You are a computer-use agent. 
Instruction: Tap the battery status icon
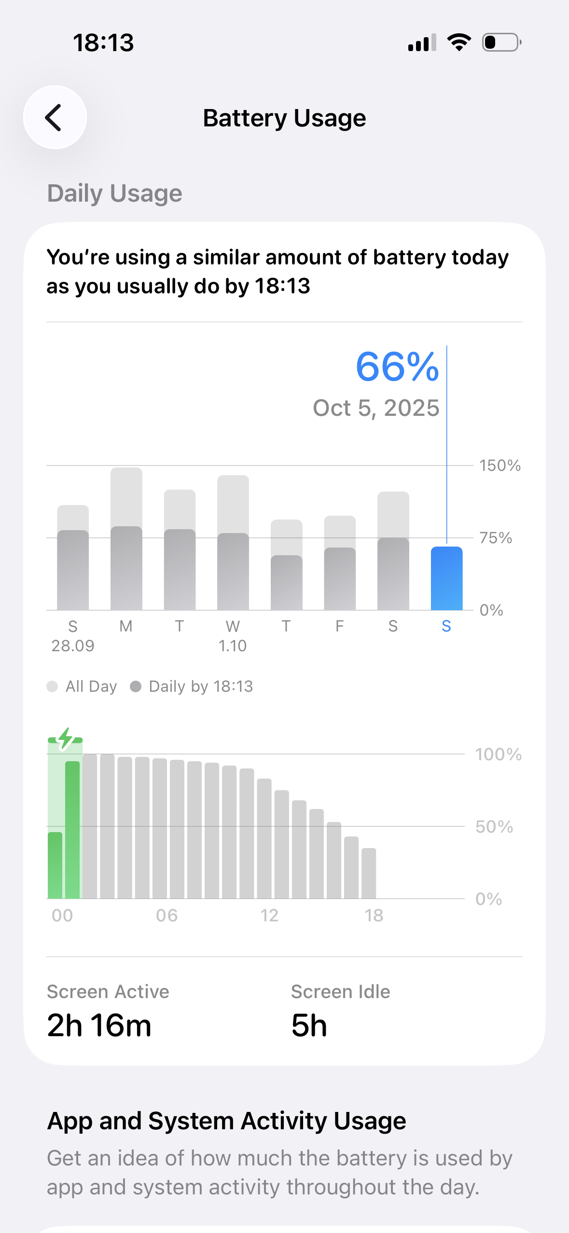coord(501,42)
